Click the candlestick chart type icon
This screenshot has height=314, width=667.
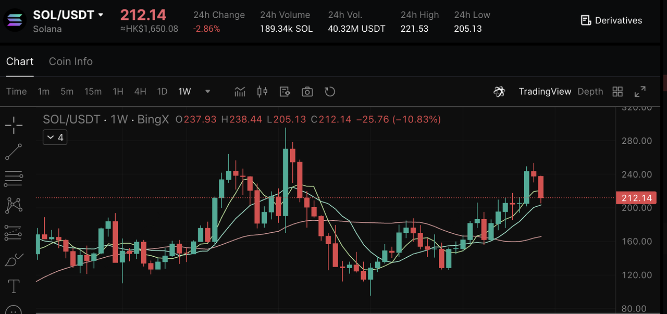262,92
